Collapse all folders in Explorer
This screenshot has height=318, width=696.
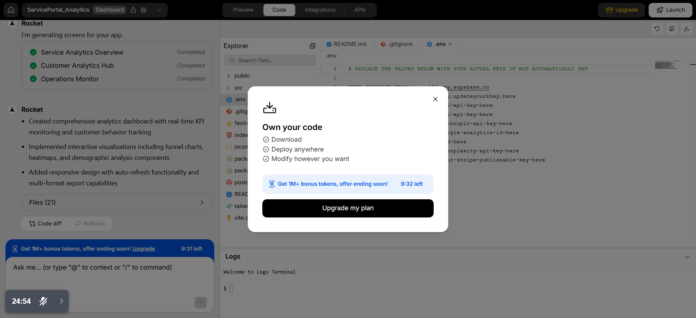pos(312,46)
